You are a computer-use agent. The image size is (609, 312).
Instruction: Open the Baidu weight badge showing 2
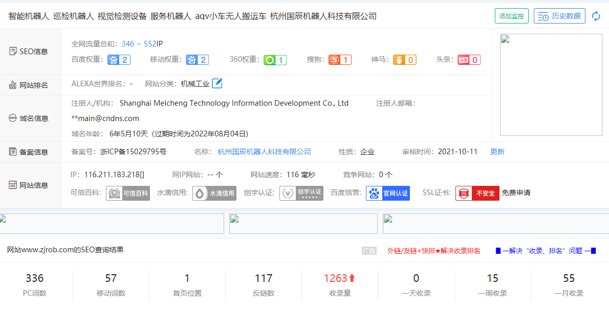tap(118, 60)
